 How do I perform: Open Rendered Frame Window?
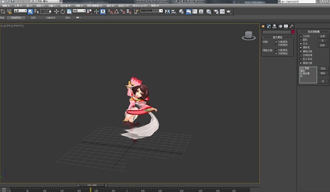[x=222, y=12]
